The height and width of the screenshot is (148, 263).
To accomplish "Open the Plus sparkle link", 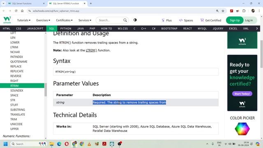I will 166,20.
